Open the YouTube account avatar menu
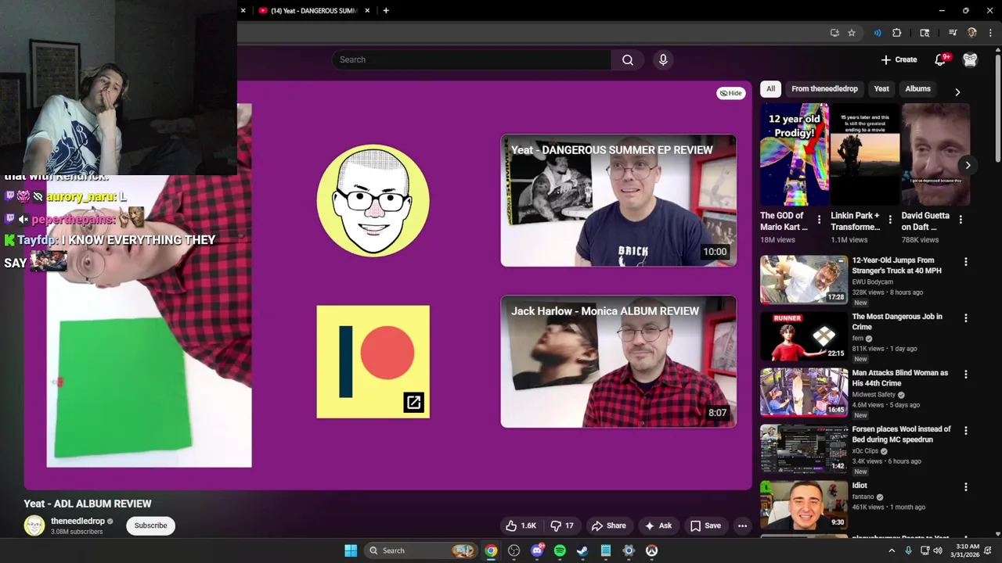Image resolution: width=1002 pixels, height=563 pixels. (970, 59)
